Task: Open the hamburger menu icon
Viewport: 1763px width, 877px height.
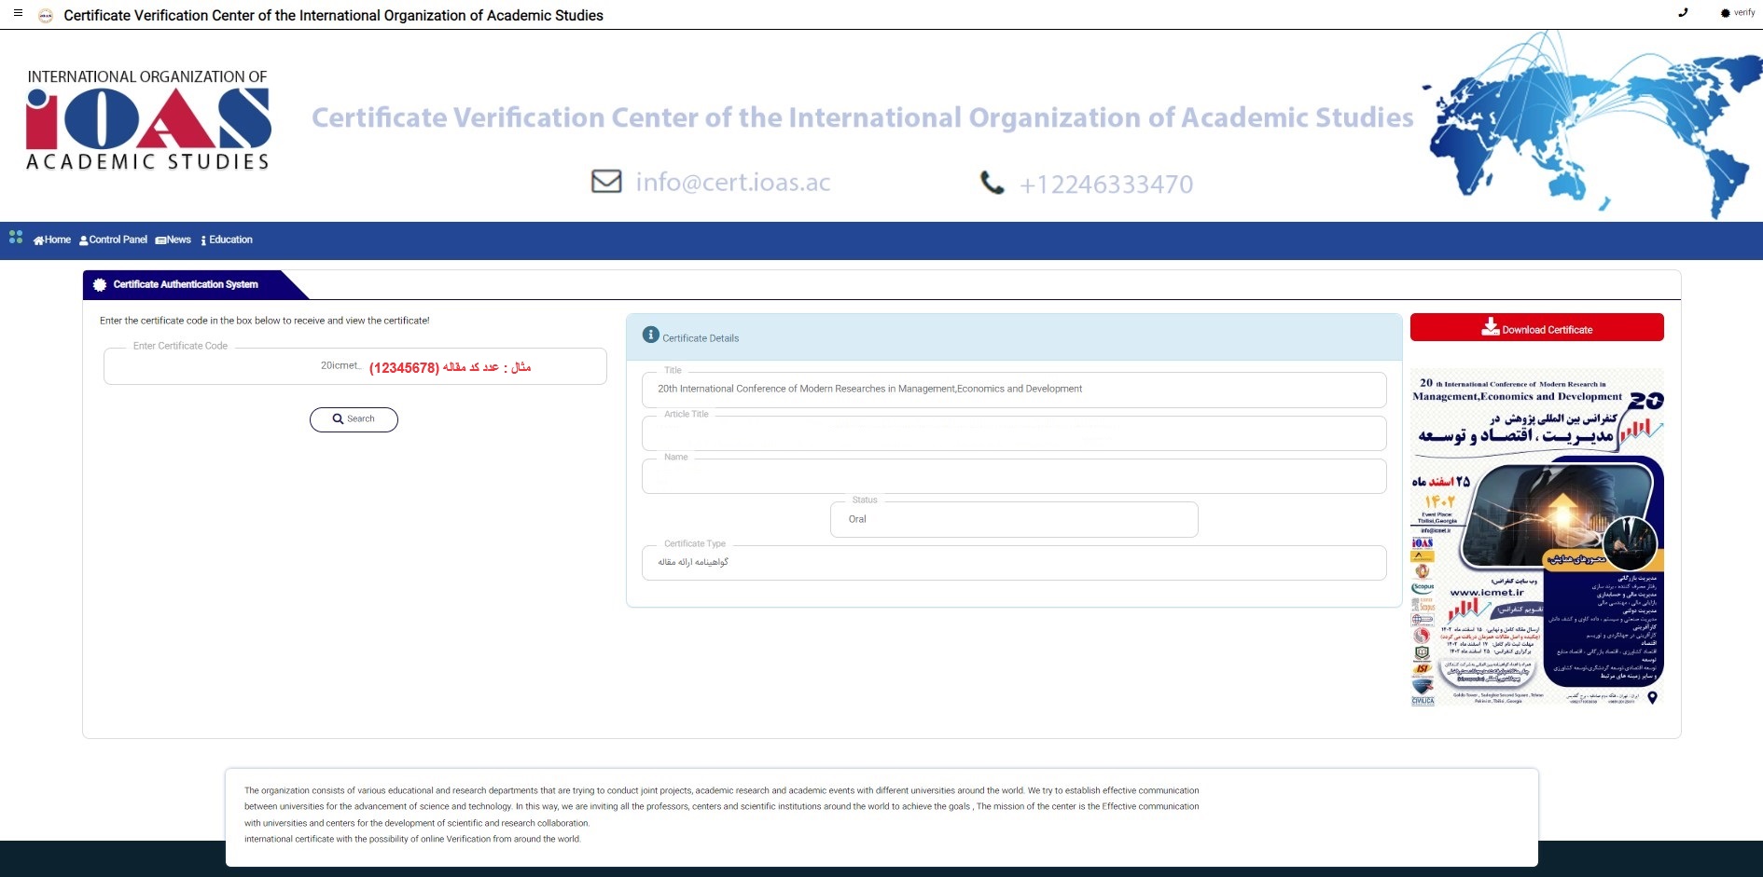Action: (18, 13)
